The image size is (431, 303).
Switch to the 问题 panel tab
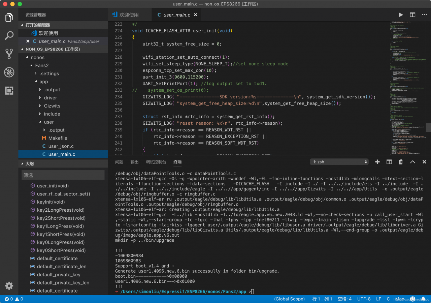119,162
